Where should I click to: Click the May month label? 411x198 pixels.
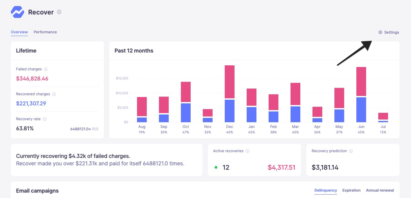(x=339, y=127)
